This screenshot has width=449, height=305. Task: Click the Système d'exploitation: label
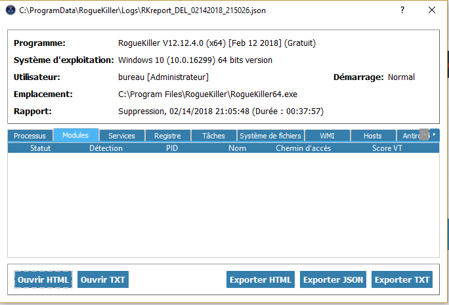tap(64, 60)
